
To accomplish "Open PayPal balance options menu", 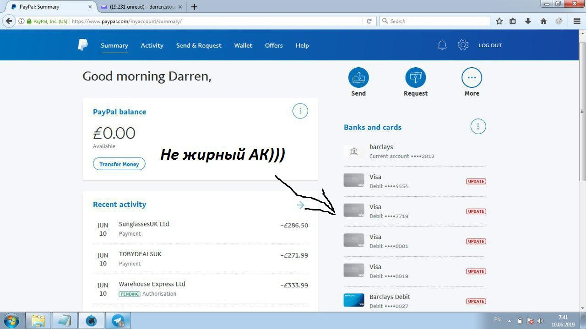I will pos(300,111).
